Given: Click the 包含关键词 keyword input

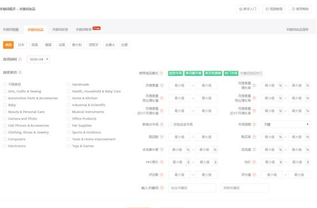Looking at the screenshot, I should pos(192,188).
